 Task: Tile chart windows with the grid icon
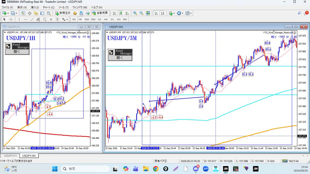click(x=148, y=13)
